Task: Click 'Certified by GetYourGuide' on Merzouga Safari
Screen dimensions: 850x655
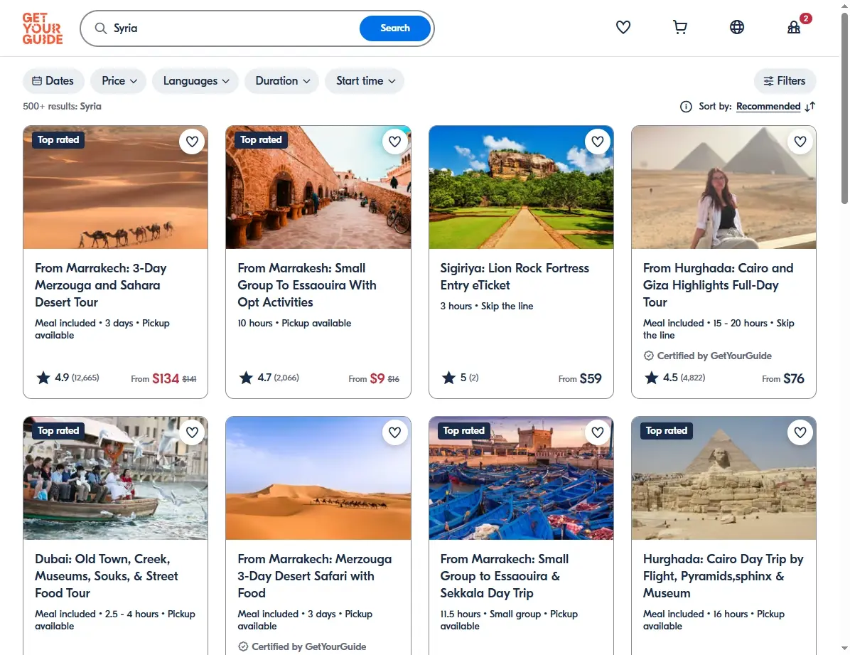Action: coord(302,646)
